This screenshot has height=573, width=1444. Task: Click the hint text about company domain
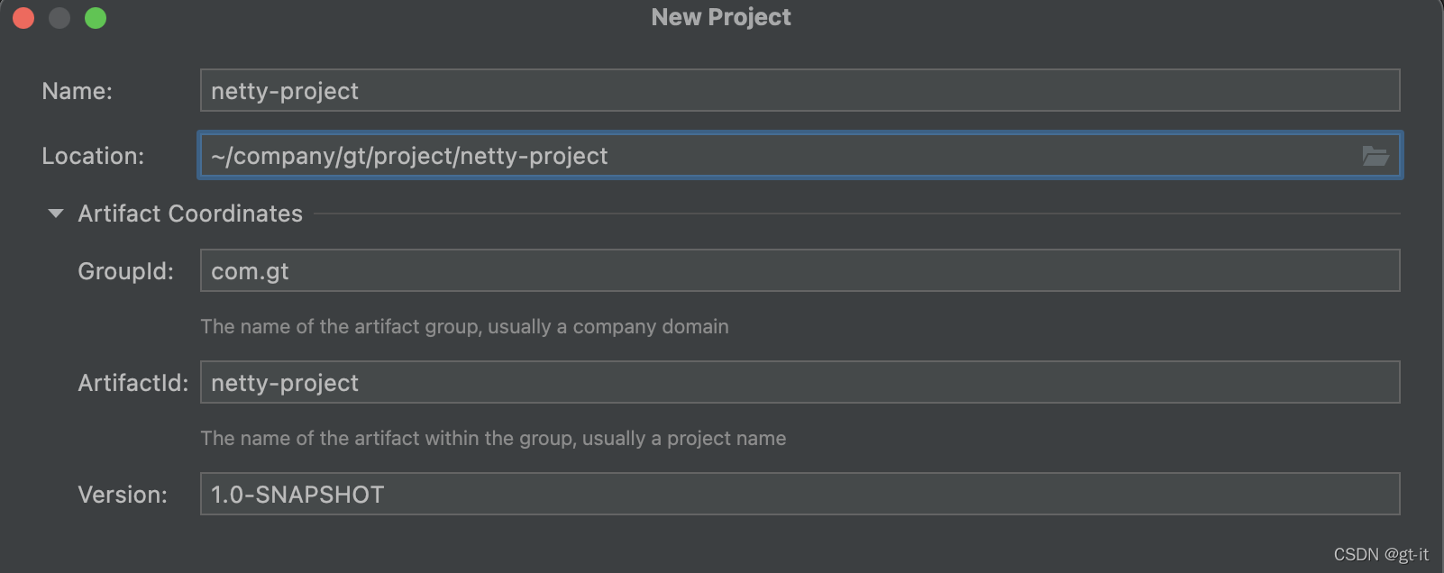[464, 326]
